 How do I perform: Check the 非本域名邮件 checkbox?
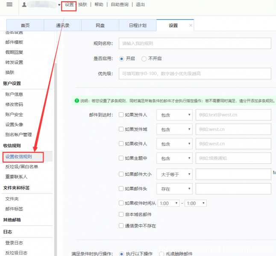tap(121, 214)
